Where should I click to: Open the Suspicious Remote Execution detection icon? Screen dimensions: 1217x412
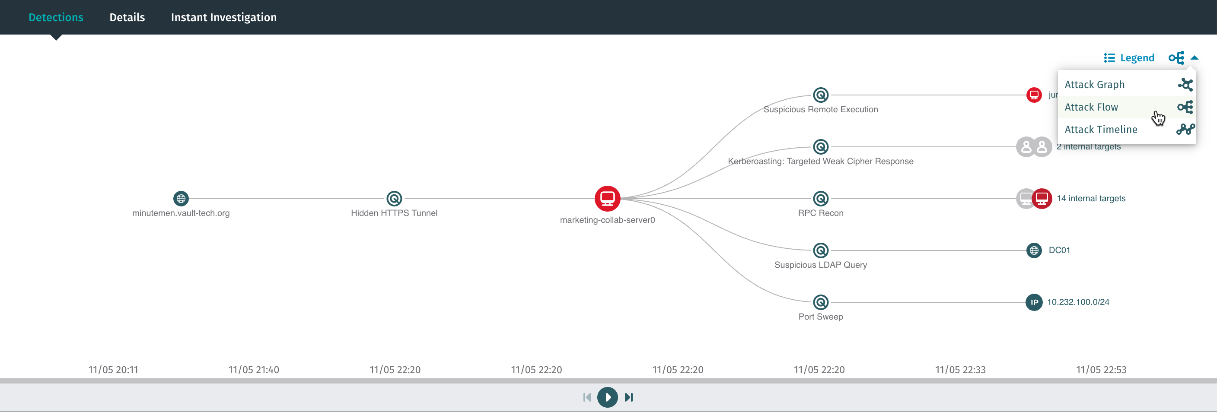point(821,95)
